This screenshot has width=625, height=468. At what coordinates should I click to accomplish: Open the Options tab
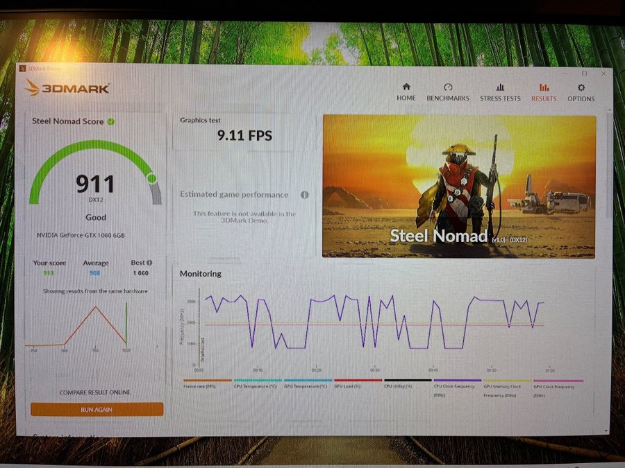coord(581,93)
